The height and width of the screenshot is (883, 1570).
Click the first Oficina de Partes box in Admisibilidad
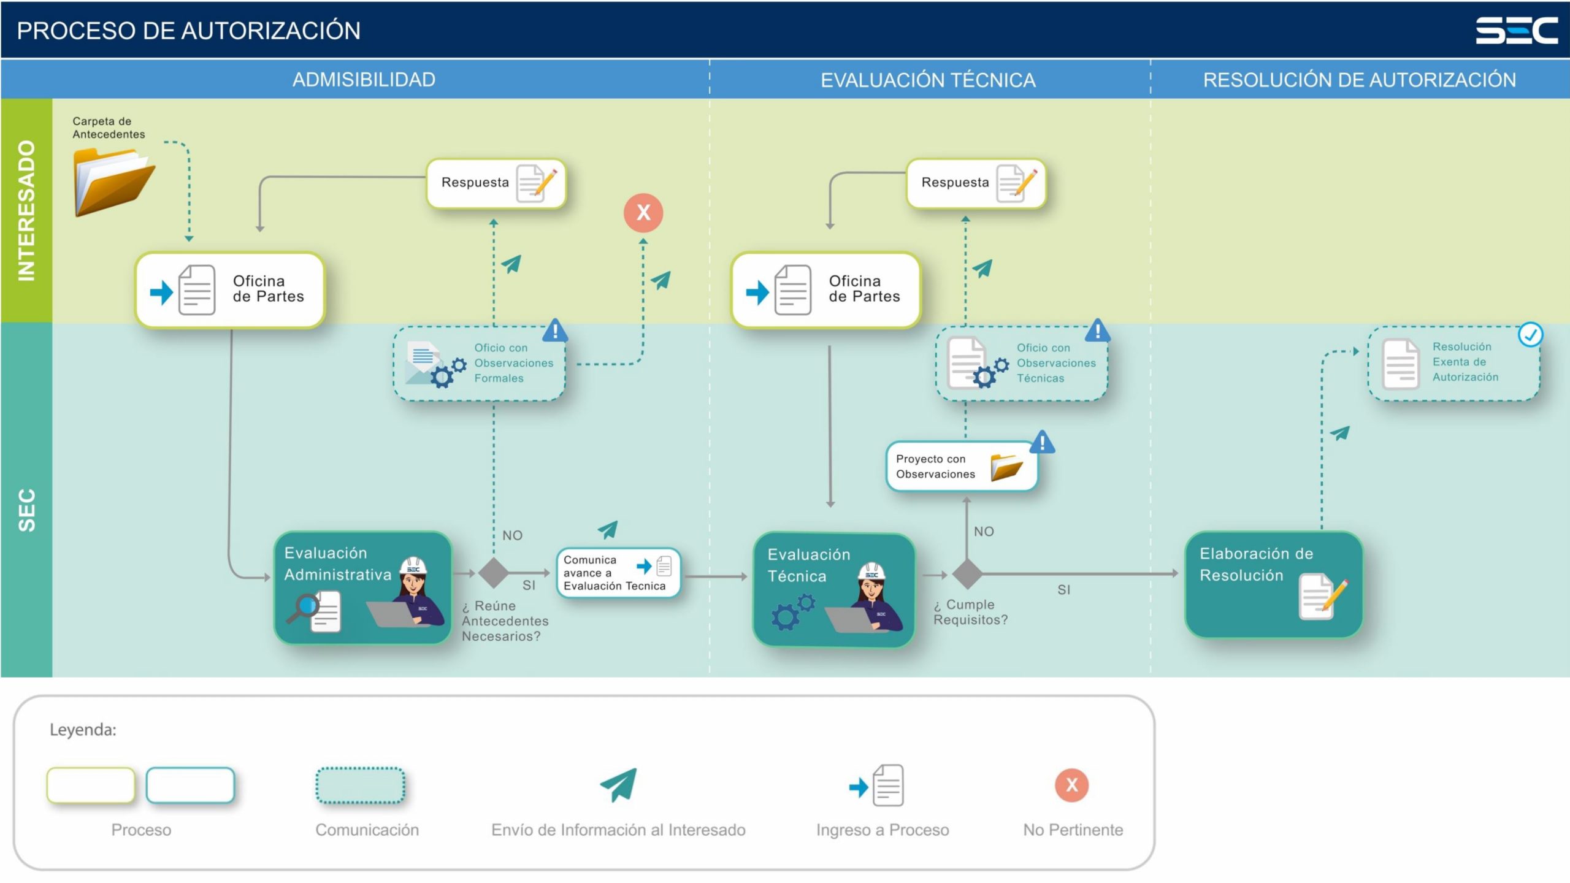click(x=230, y=290)
